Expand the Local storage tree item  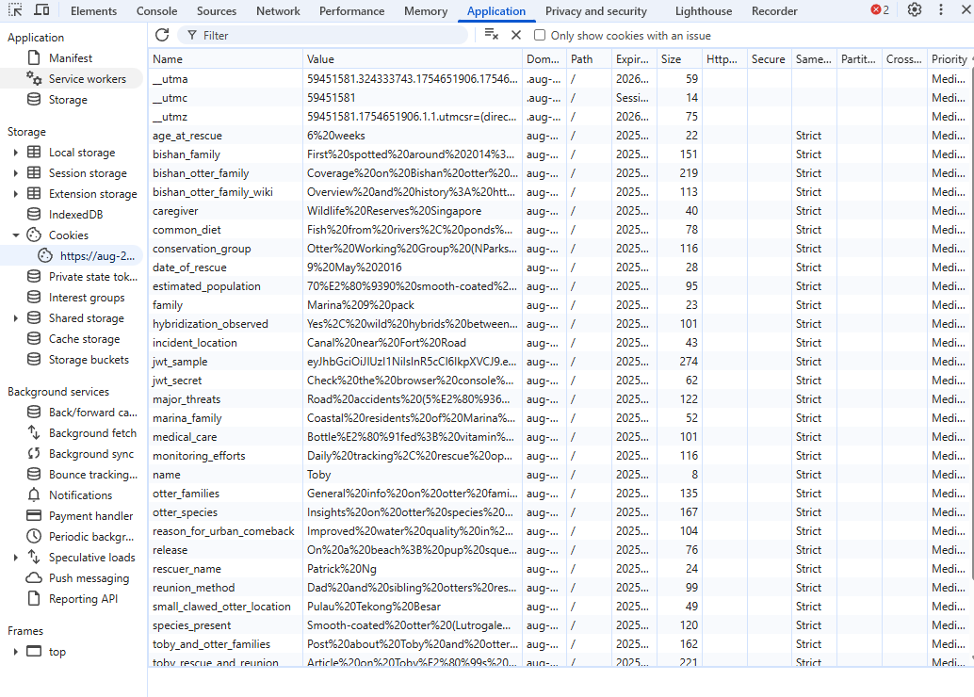point(15,153)
